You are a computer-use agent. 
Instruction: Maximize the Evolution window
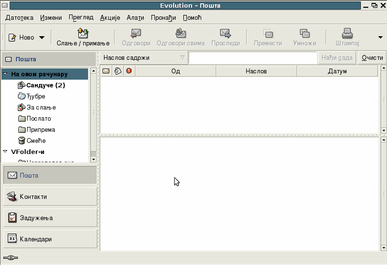(374, 5)
